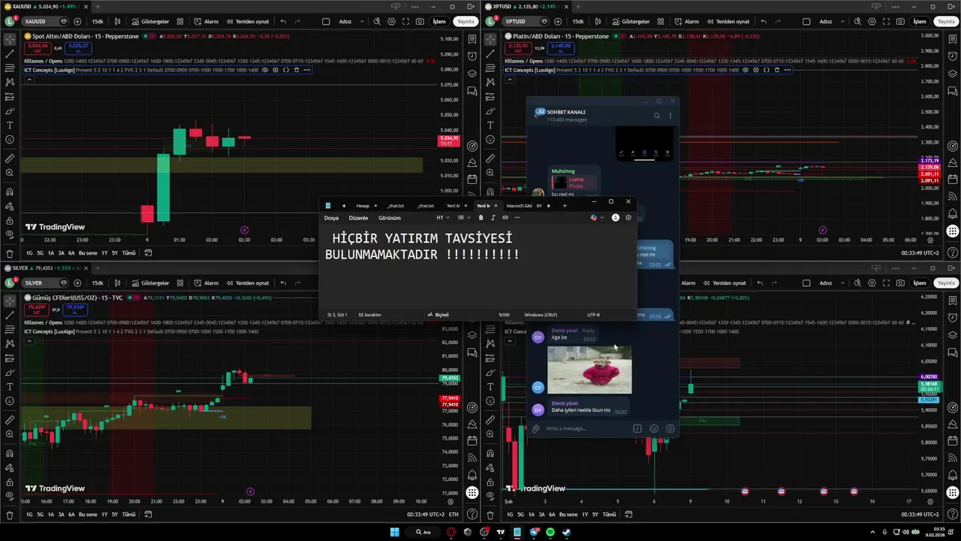Toggle stay-in-drawing-mode icon in SILVER chart
Viewport: 961px width, 541px height.
click(x=10, y=468)
